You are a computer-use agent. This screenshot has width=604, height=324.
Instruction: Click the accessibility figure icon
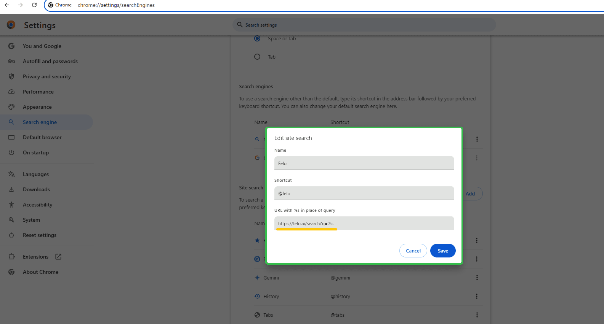pyautogui.click(x=11, y=205)
